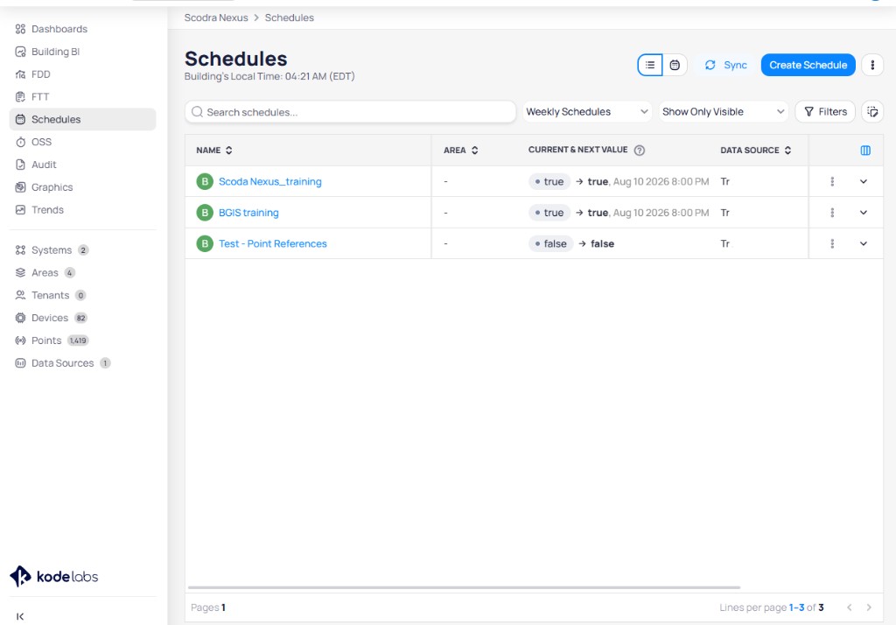Open the Weekly Schedules dropdown
Image resolution: width=896 pixels, height=625 pixels.
[587, 112]
